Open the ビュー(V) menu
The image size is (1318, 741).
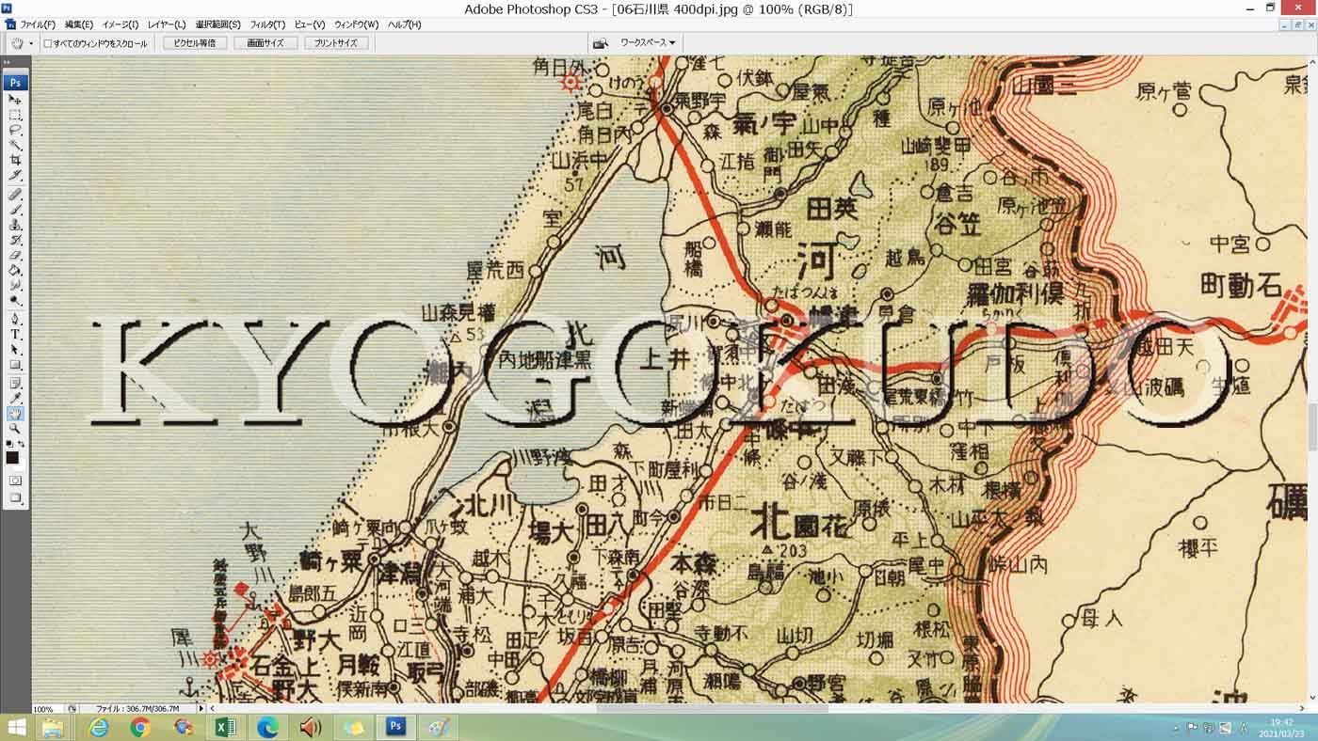[x=310, y=24]
